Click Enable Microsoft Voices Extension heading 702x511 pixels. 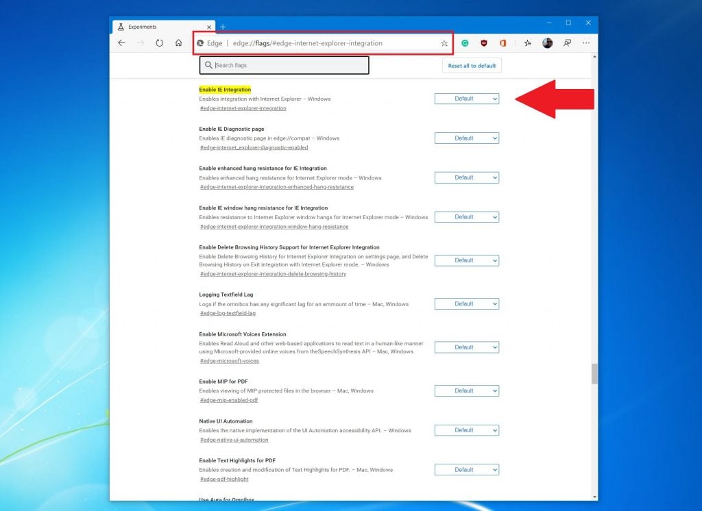[243, 334]
